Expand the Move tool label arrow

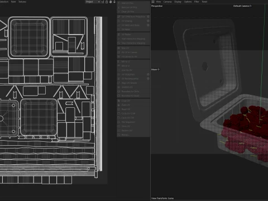[x=159, y=69]
